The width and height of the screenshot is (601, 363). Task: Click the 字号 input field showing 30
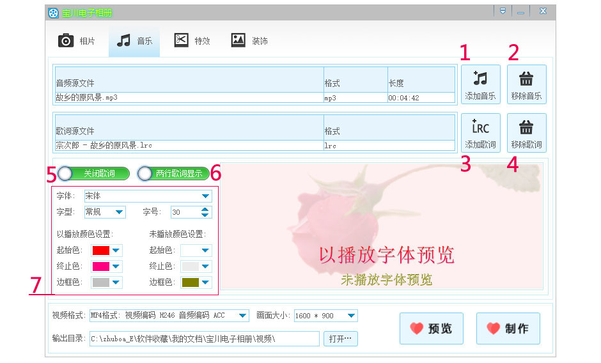pos(185,212)
